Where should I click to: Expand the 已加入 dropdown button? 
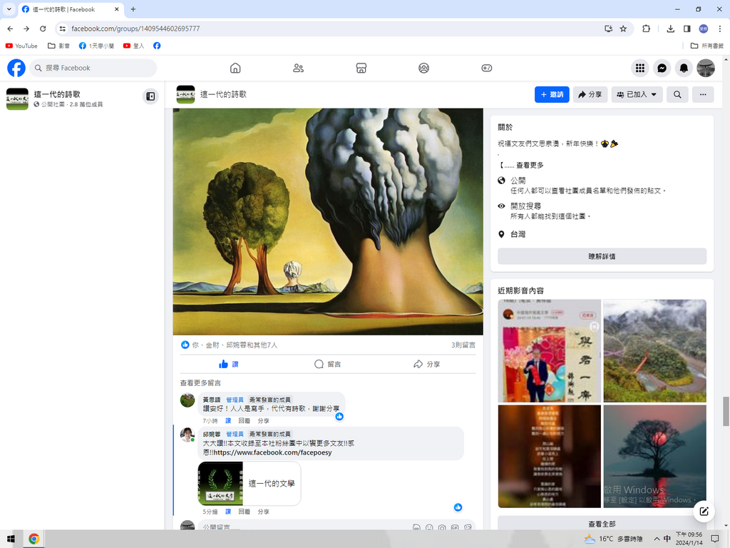click(637, 94)
